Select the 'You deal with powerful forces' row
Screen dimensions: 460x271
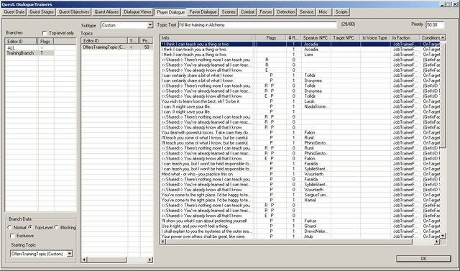click(300, 132)
